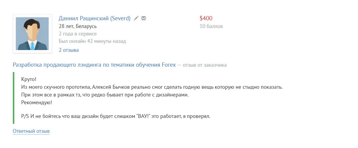Click the 'P/S' postscript marker

[x=25, y=116]
